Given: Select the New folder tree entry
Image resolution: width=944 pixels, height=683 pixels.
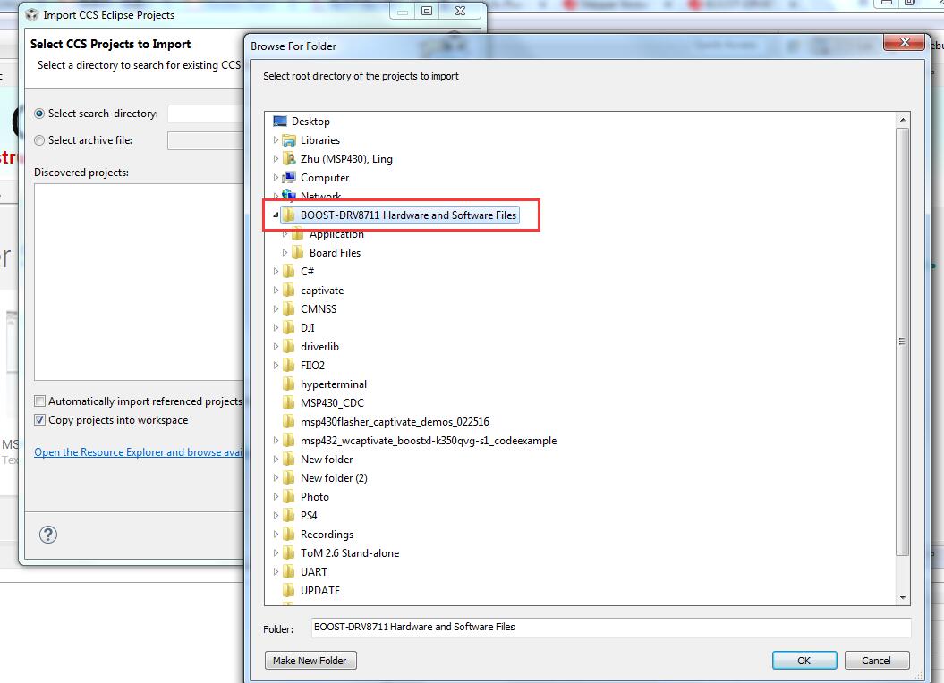Looking at the screenshot, I should (x=327, y=460).
